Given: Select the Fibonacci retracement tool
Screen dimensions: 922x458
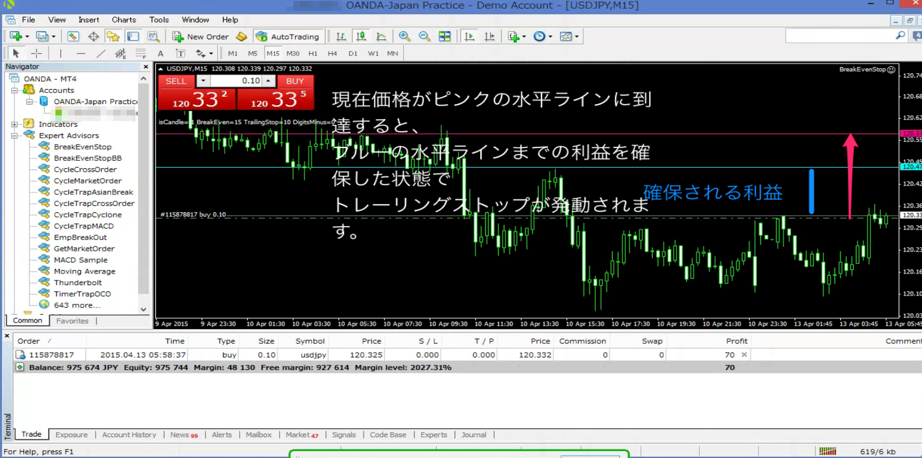Looking at the screenshot, I should tap(141, 53).
